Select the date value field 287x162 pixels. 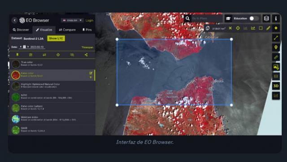pyautogui.click(x=37, y=47)
